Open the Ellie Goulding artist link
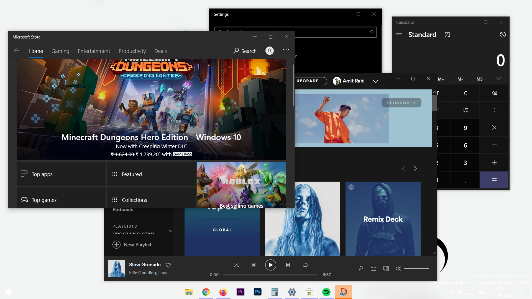The image size is (532, 299). (x=142, y=273)
